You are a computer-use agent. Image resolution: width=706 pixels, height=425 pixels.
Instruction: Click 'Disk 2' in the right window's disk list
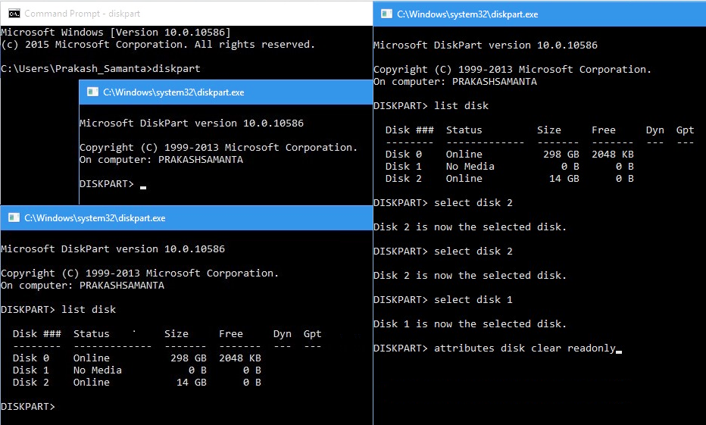(x=404, y=178)
